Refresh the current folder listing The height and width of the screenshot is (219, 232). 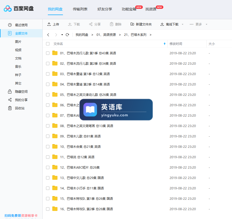(67, 35)
